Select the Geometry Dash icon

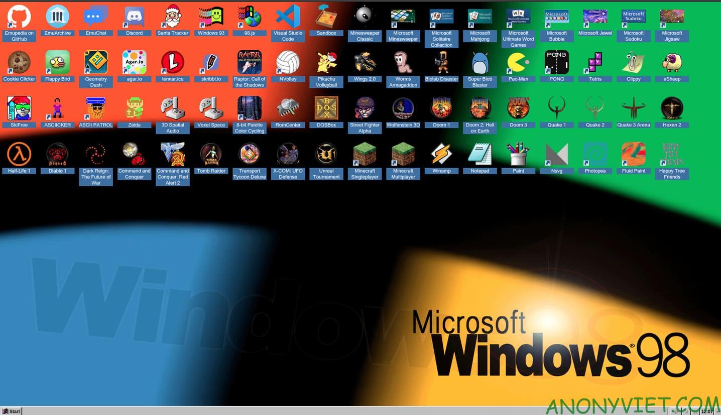coord(96,62)
